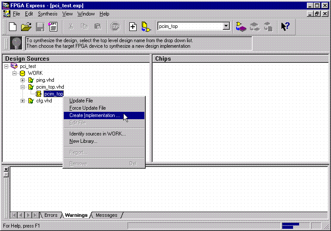Screen dimensions: 331x231
Task: Open the Synthesis menu
Action: [x=47, y=14]
